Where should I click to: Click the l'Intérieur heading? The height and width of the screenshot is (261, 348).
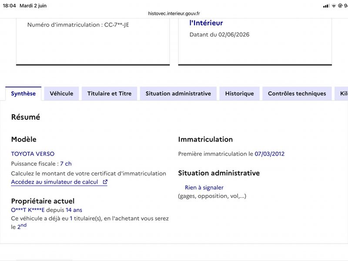[x=206, y=23]
